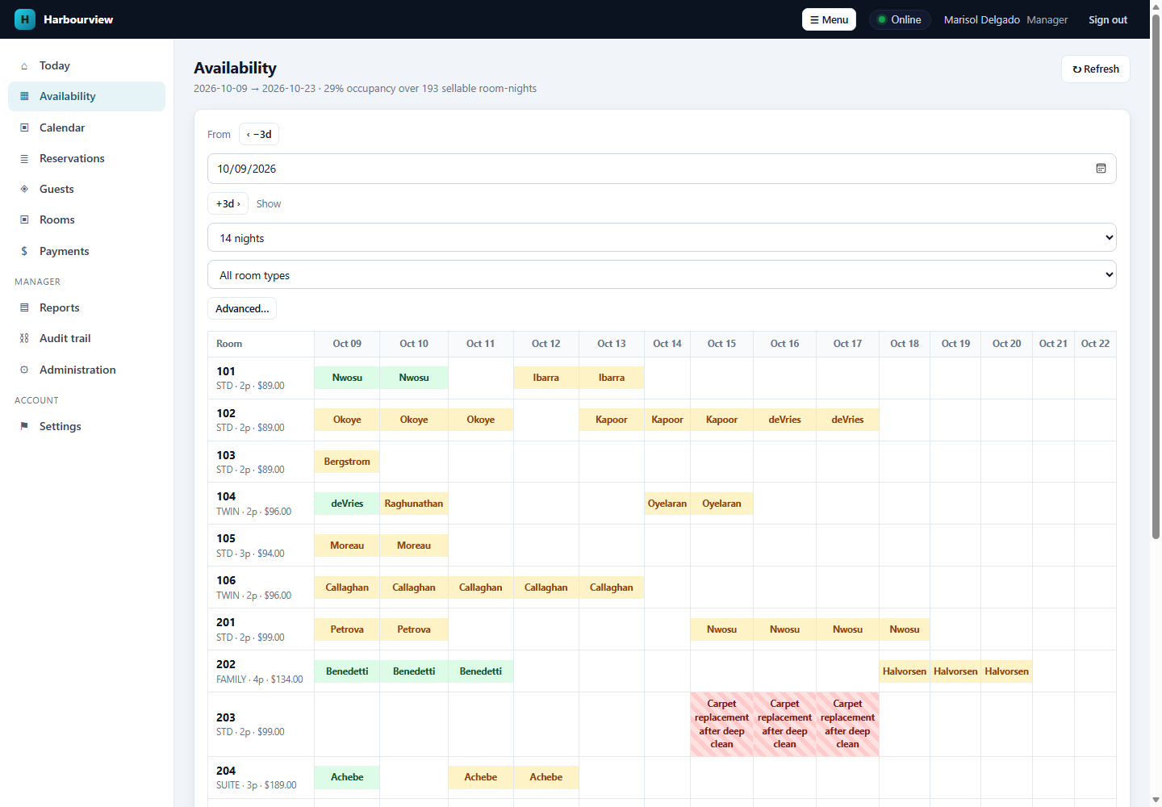Click the Audit trail icon in the sidebar
This screenshot has height=807, width=1162.
(x=24, y=338)
